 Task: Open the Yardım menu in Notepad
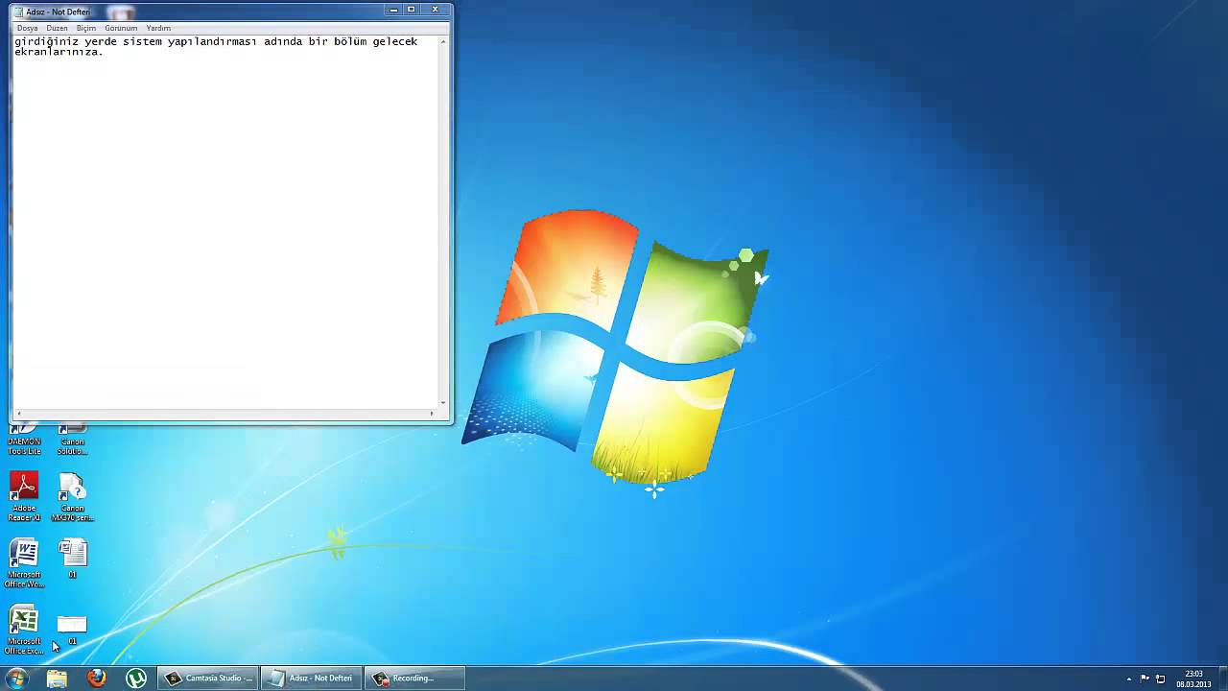(158, 28)
